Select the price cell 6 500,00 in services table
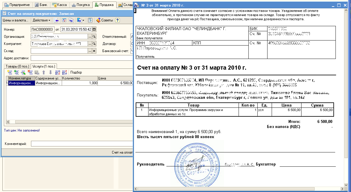The height and width of the screenshot is (192, 351). tap(115, 83)
